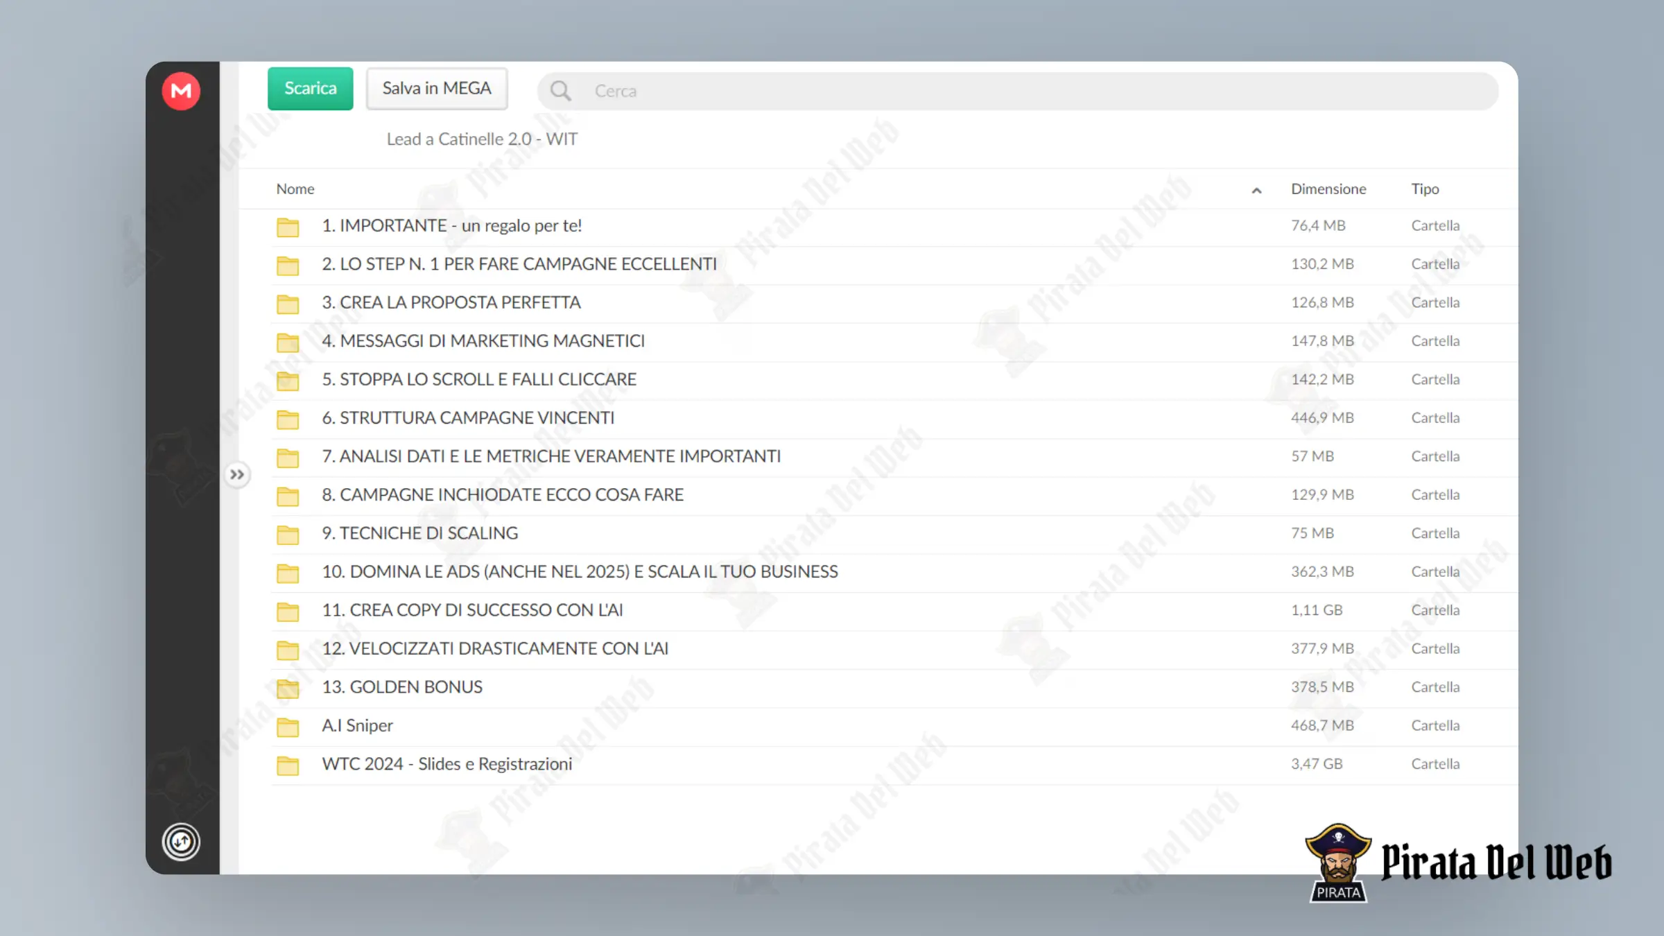Viewport: 1664px width, 936px height.
Task: Click Lead a Catinelle 2.0 - WIT breadcrumb
Action: pos(482,139)
